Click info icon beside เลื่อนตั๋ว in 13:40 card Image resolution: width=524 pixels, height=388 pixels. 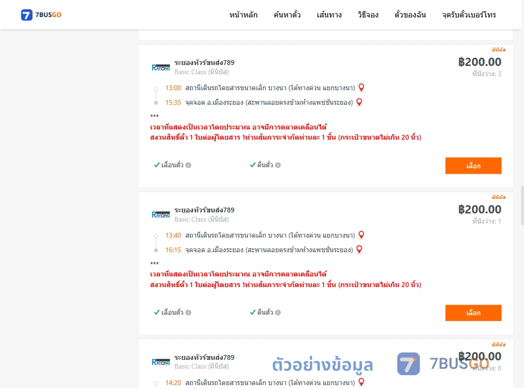click(x=188, y=312)
